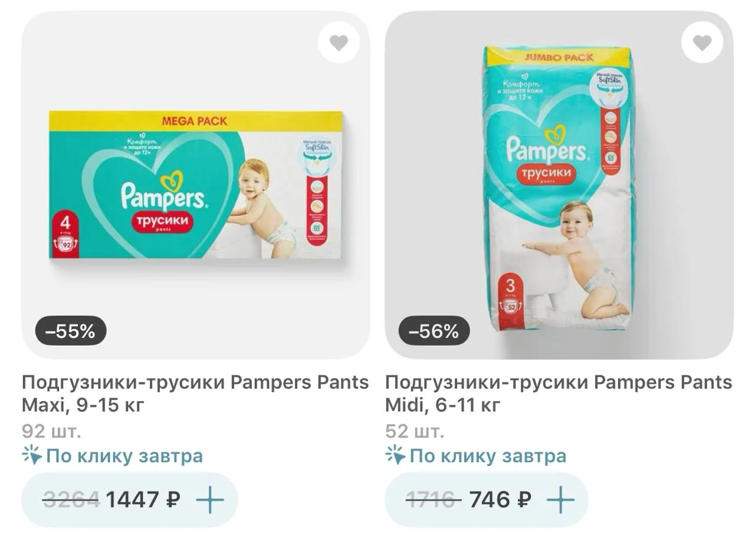Tap the click-delivery cursor icon under Midi
This screenshot has height=536, width=755.
tap(396, 455)
